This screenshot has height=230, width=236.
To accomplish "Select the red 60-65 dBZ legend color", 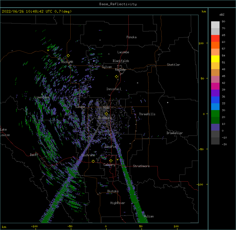I will coord(215,39).
